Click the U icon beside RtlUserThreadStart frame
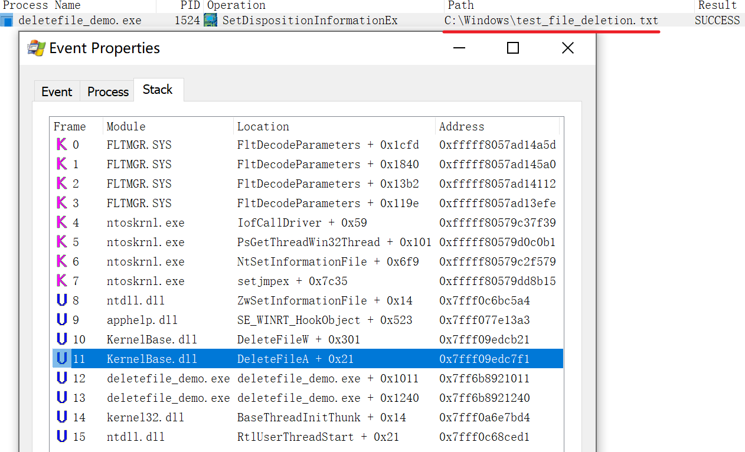745x452 pixels. click(61, 437)
